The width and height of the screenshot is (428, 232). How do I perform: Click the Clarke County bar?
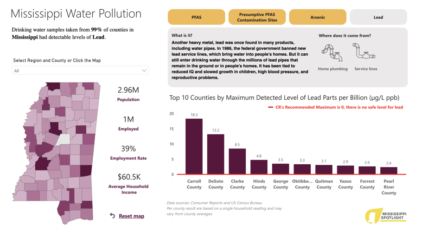click(x=237, y=161)
